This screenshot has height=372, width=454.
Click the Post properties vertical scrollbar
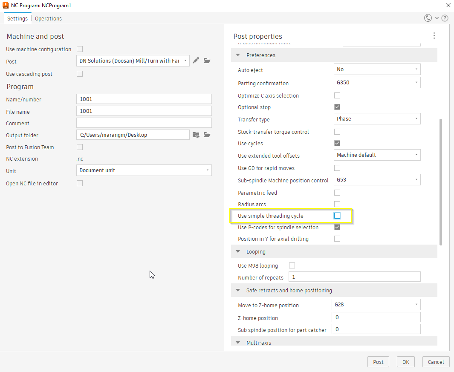click(440, 182)
